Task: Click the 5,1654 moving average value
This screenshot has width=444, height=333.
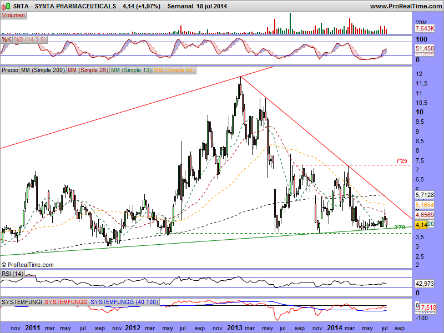Action: [425, 205]
